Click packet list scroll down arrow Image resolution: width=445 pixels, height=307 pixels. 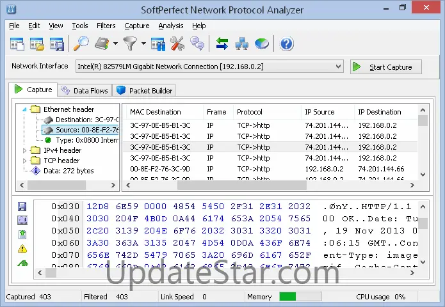pos(423,175)
